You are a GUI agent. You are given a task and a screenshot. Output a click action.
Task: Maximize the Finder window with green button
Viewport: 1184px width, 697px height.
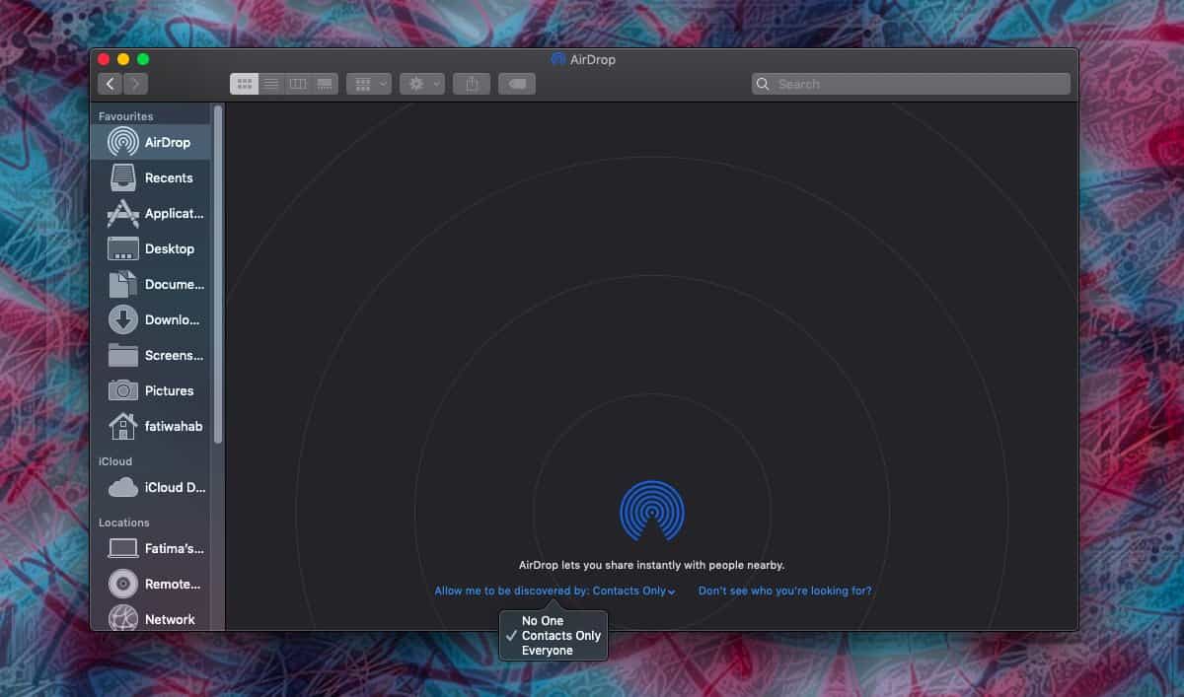pos(143,59)
